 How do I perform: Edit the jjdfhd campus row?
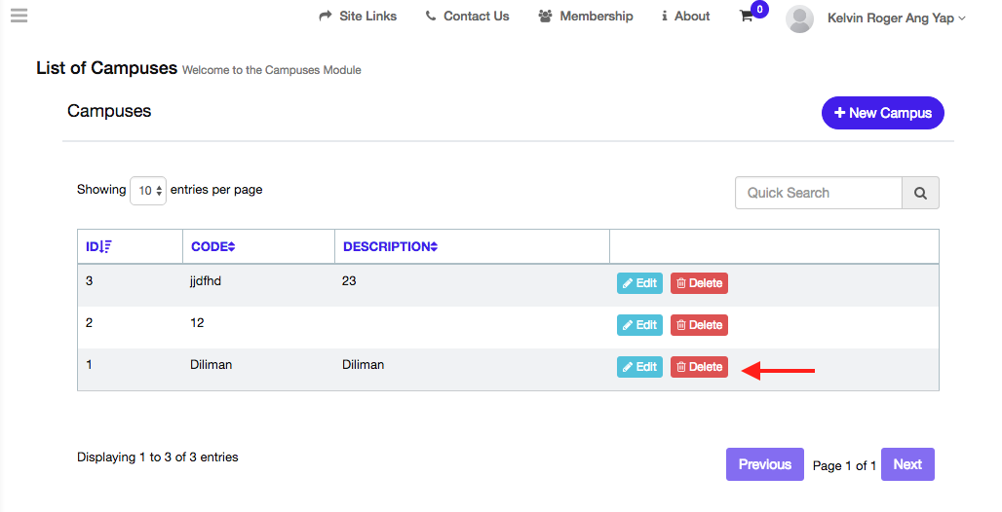tap(639, 283)
